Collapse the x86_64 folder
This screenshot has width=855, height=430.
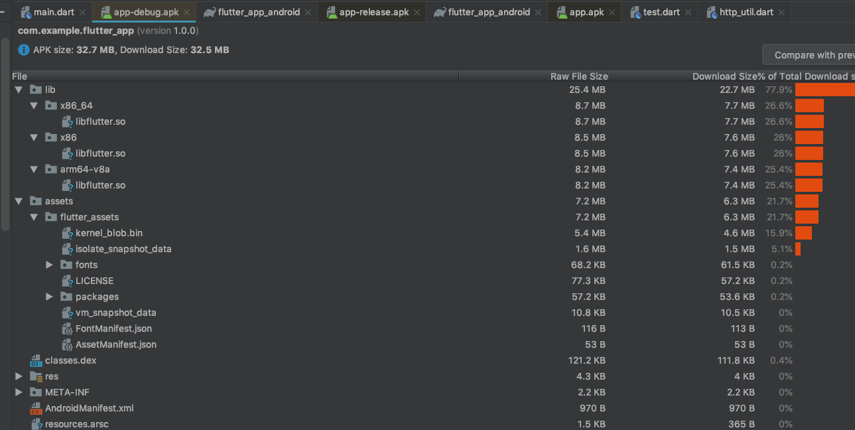click(34, 106)
